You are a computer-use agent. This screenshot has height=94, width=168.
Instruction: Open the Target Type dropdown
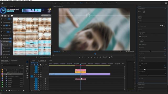[153, 42]
